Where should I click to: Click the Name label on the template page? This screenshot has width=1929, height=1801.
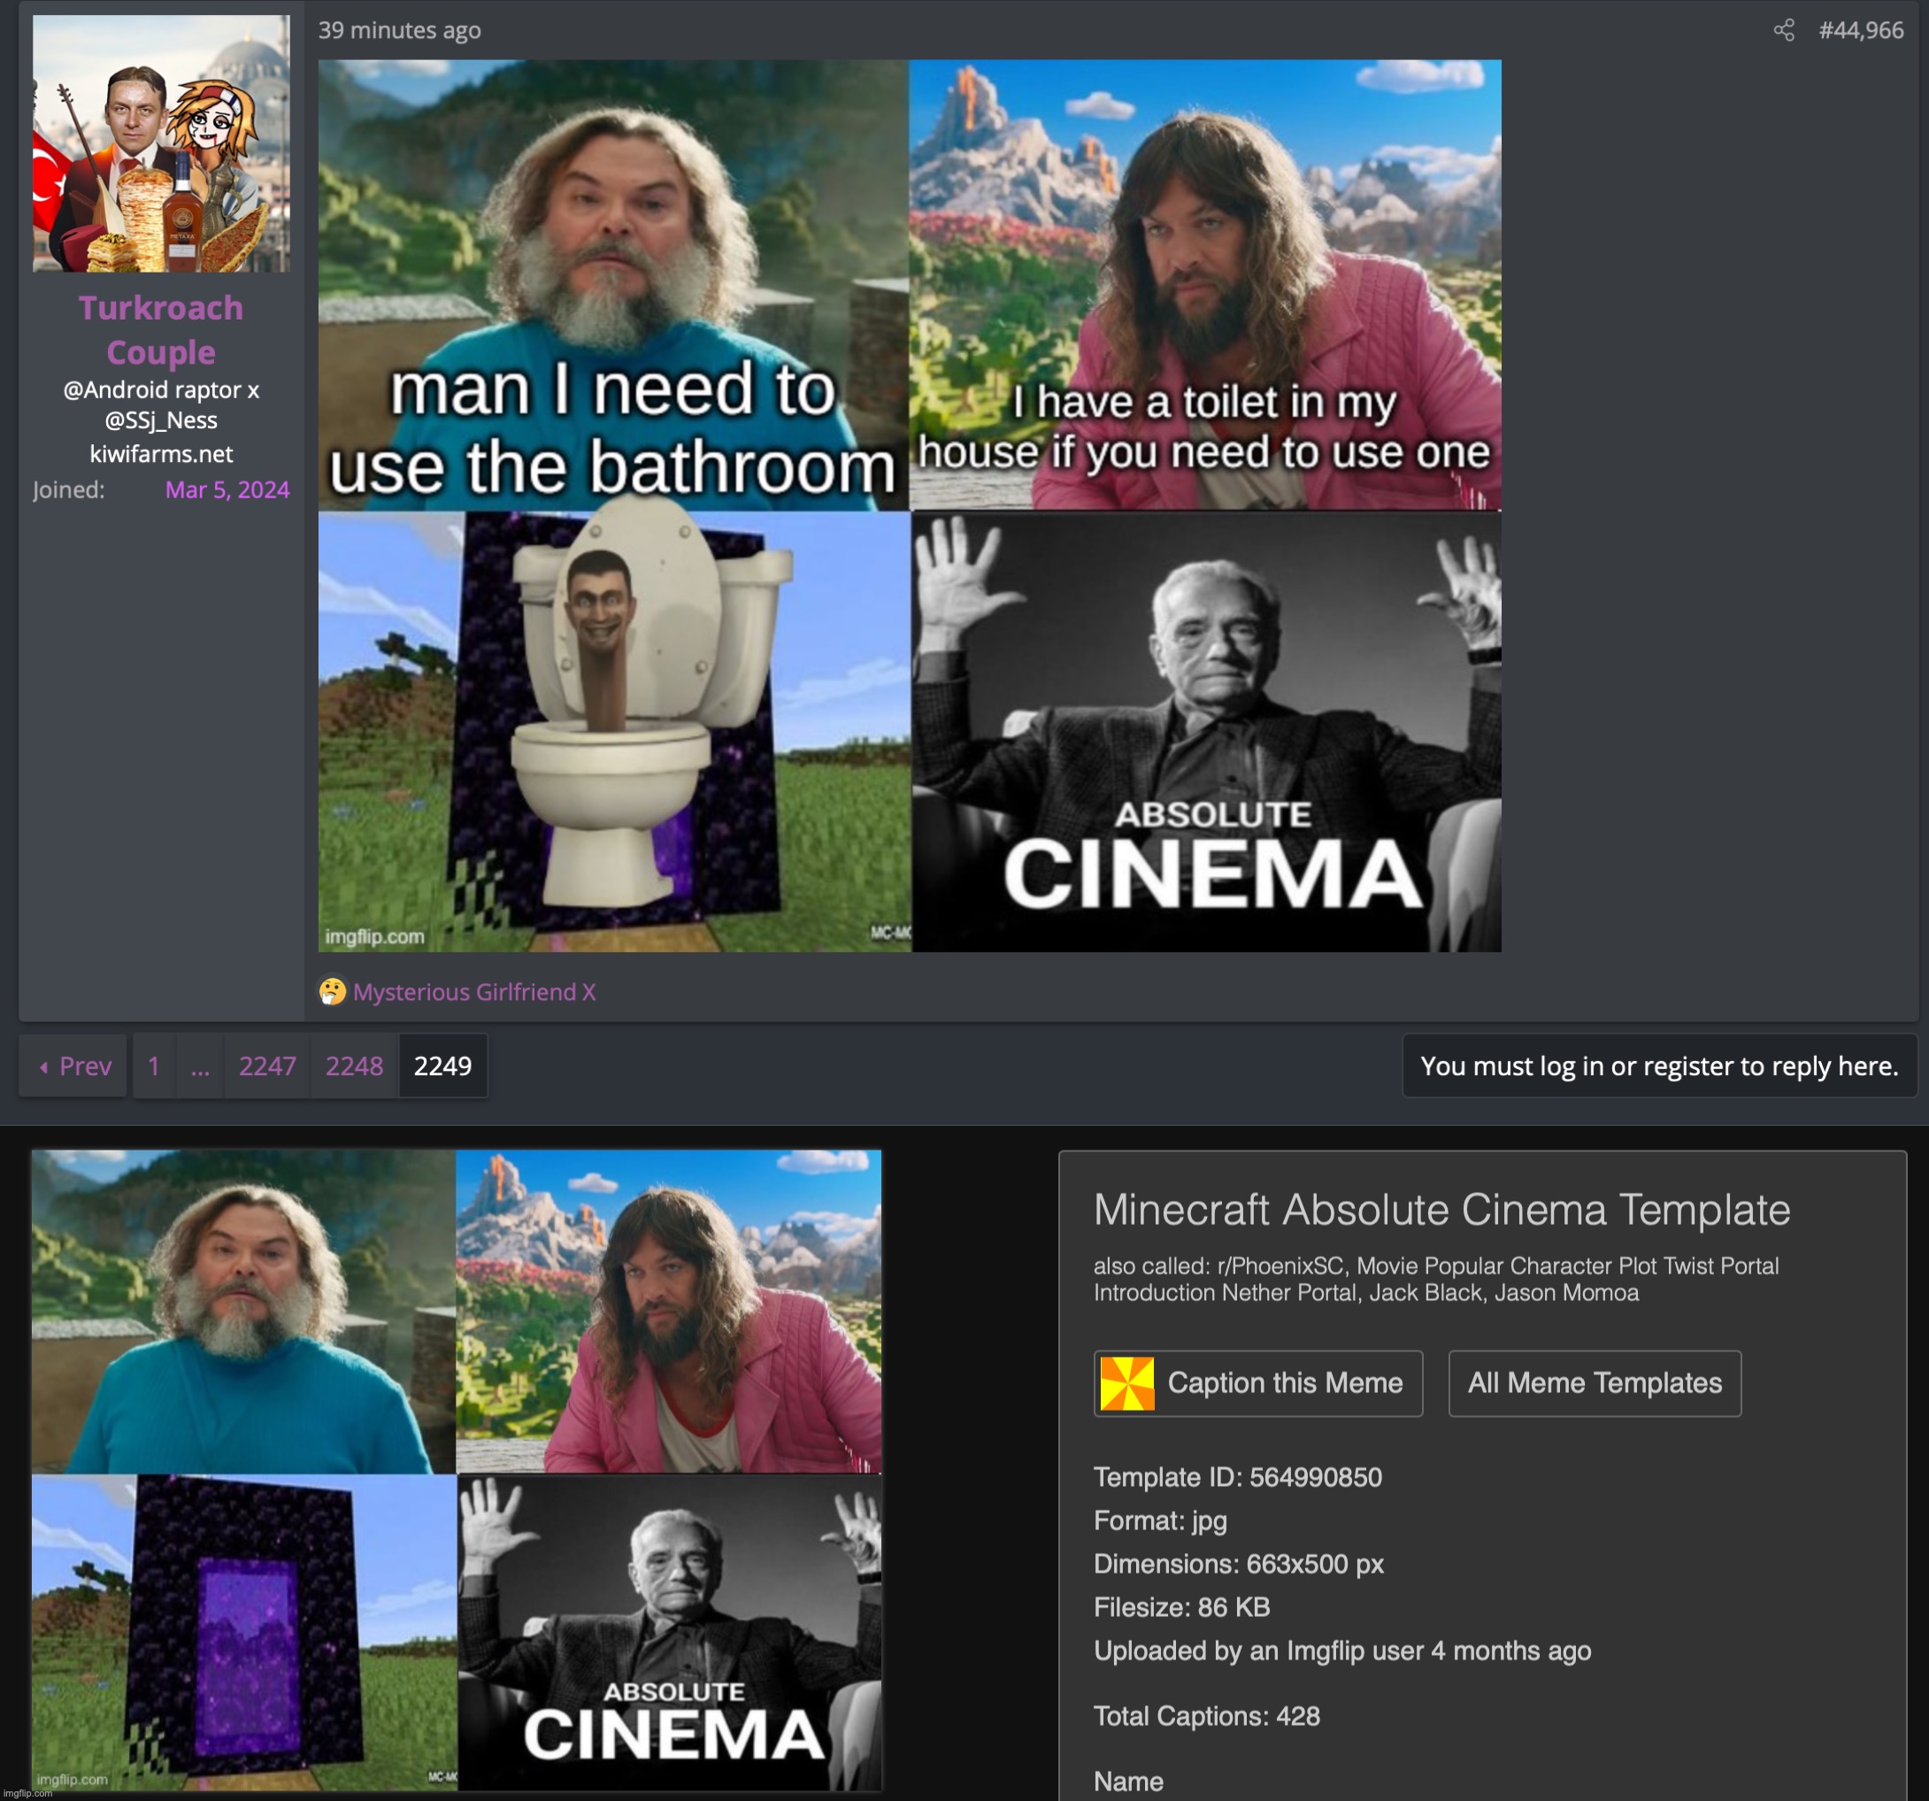point(1127,1781)
